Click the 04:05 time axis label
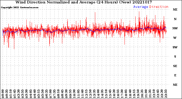Screen dimensions: 182x99 (x=31, y=94)
